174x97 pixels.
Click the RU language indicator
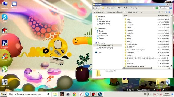pos(145,94)
